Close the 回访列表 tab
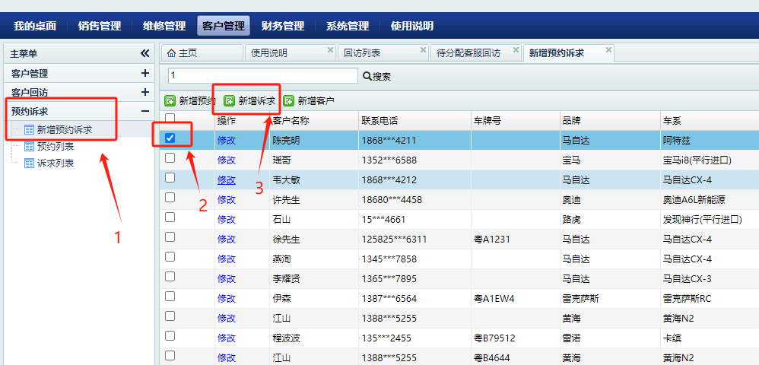The width and height of the screenshot is (759, 365). pos(424,50)
